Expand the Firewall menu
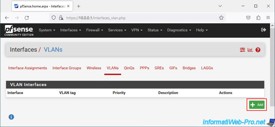Screen dimensions: 275x127 (x=95, y=30)
